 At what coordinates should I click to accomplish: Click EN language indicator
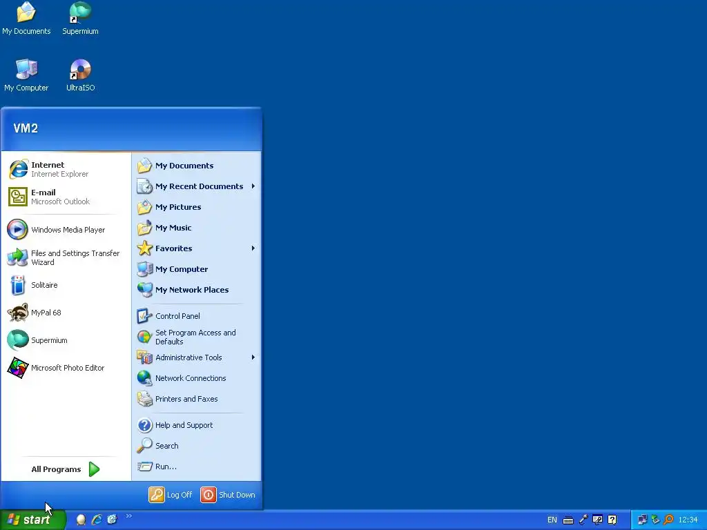coord(552,520)
